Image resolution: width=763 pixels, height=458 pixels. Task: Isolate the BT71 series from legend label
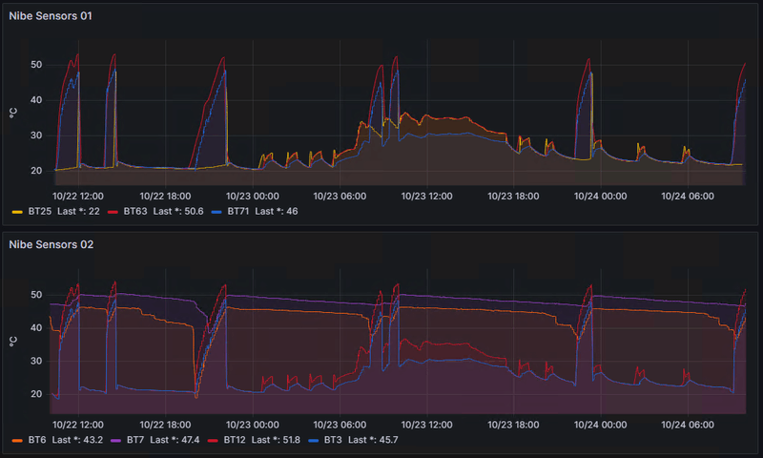[x=238, y=211]
